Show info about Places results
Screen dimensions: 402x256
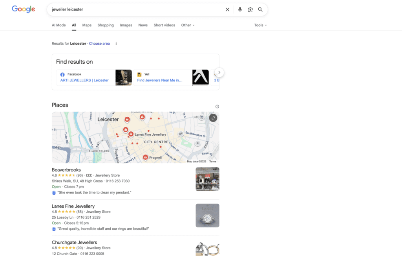pos(217,107)
